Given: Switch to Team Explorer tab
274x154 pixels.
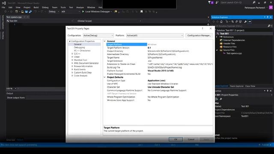Looking at the screenshot, I should (237, 86).
